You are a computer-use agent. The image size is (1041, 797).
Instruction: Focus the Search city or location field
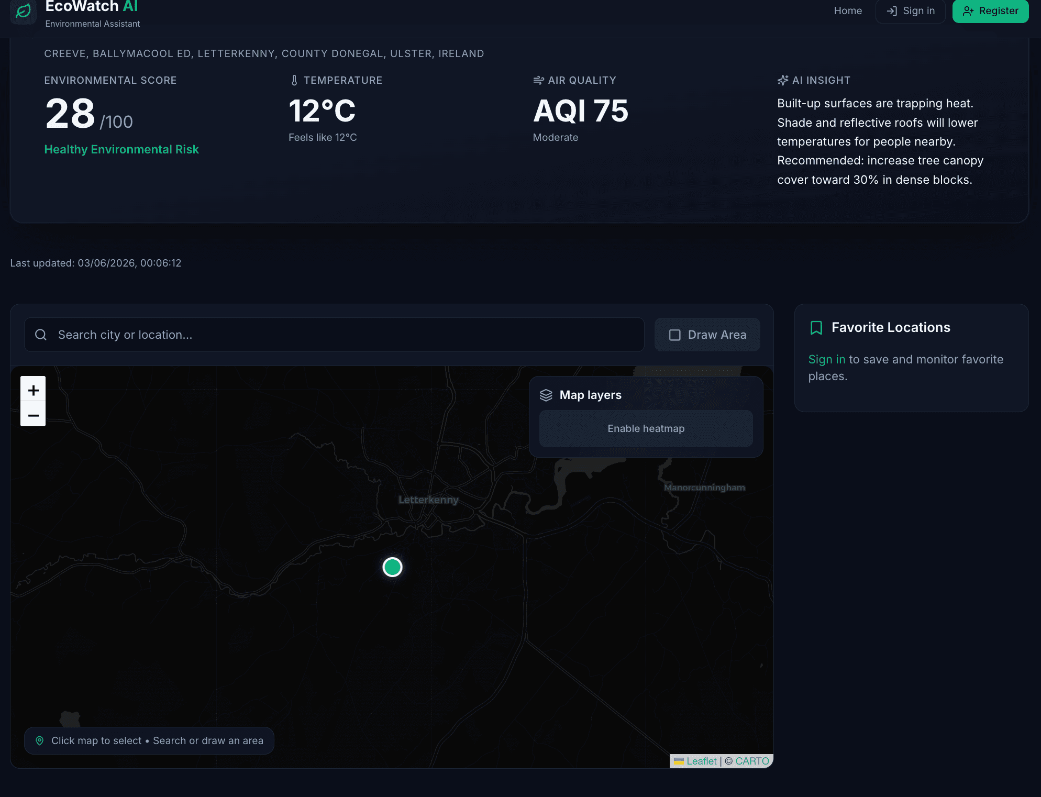334,335
